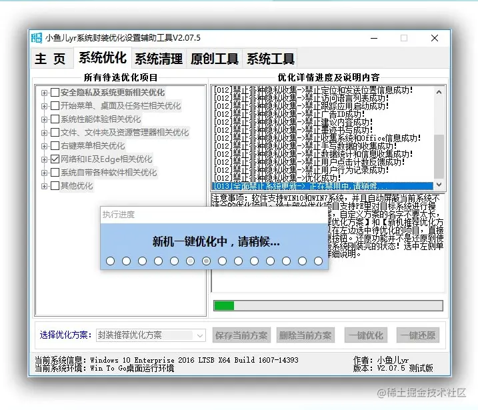Check 其他优化 checkbox

click(x=55, y=185)
